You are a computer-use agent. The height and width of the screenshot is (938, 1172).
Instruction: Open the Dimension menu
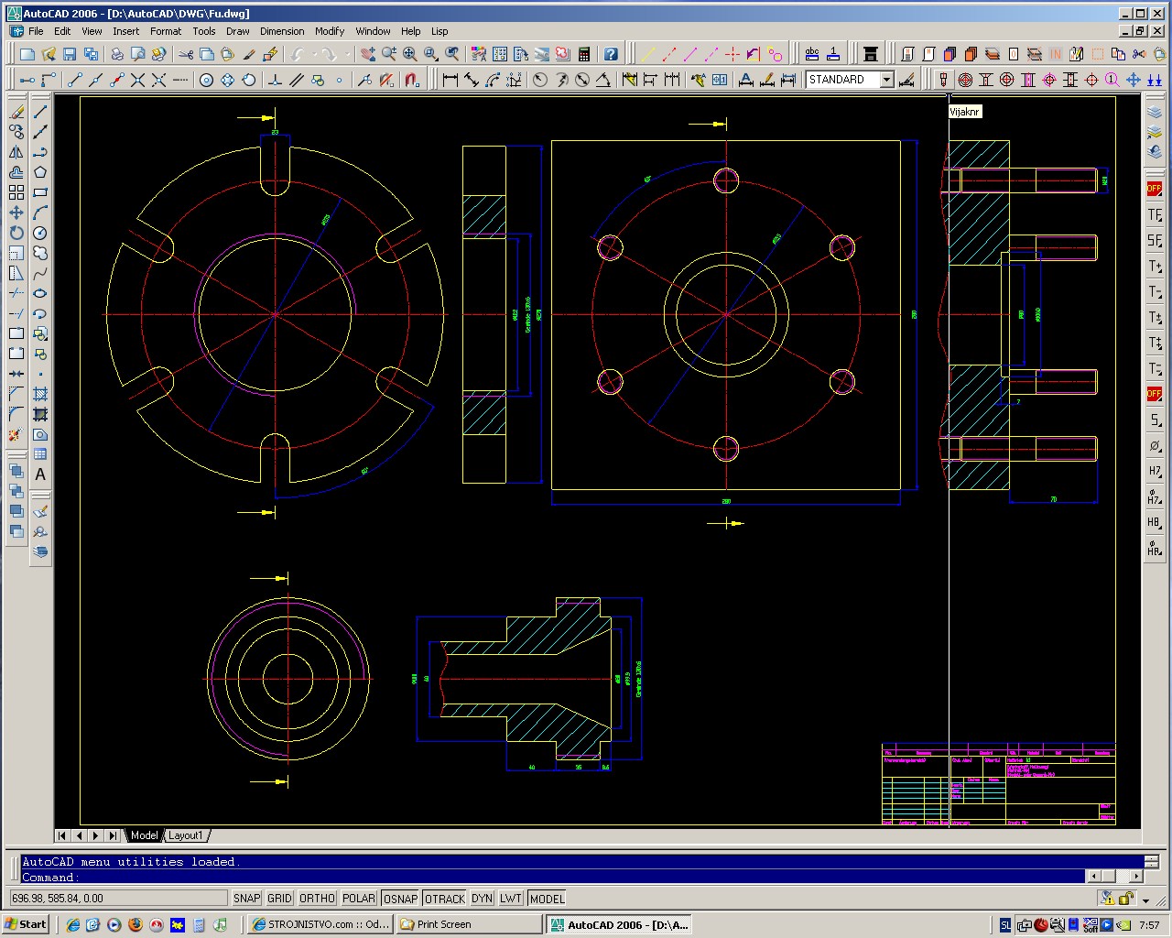click(282, 31)
